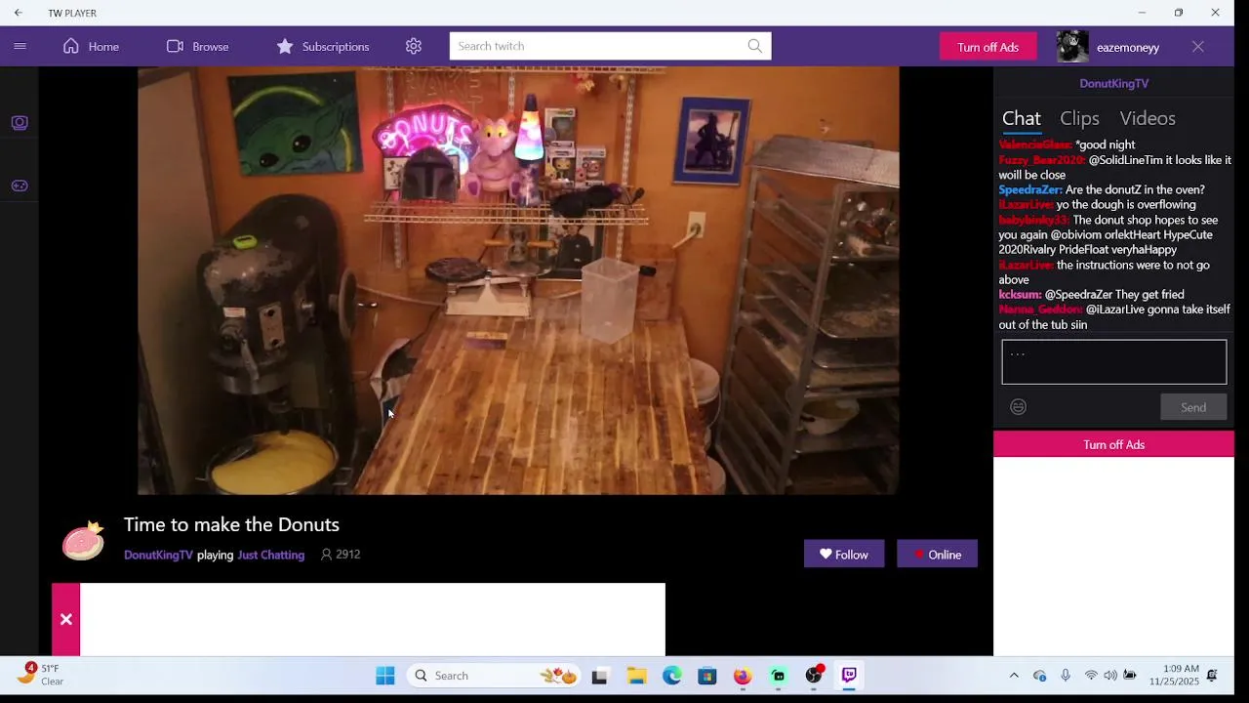Launch Microsoft Edge from taskbar
Image resolution: width=1249 pixels, height=703 pixels.
click(672, 676)
